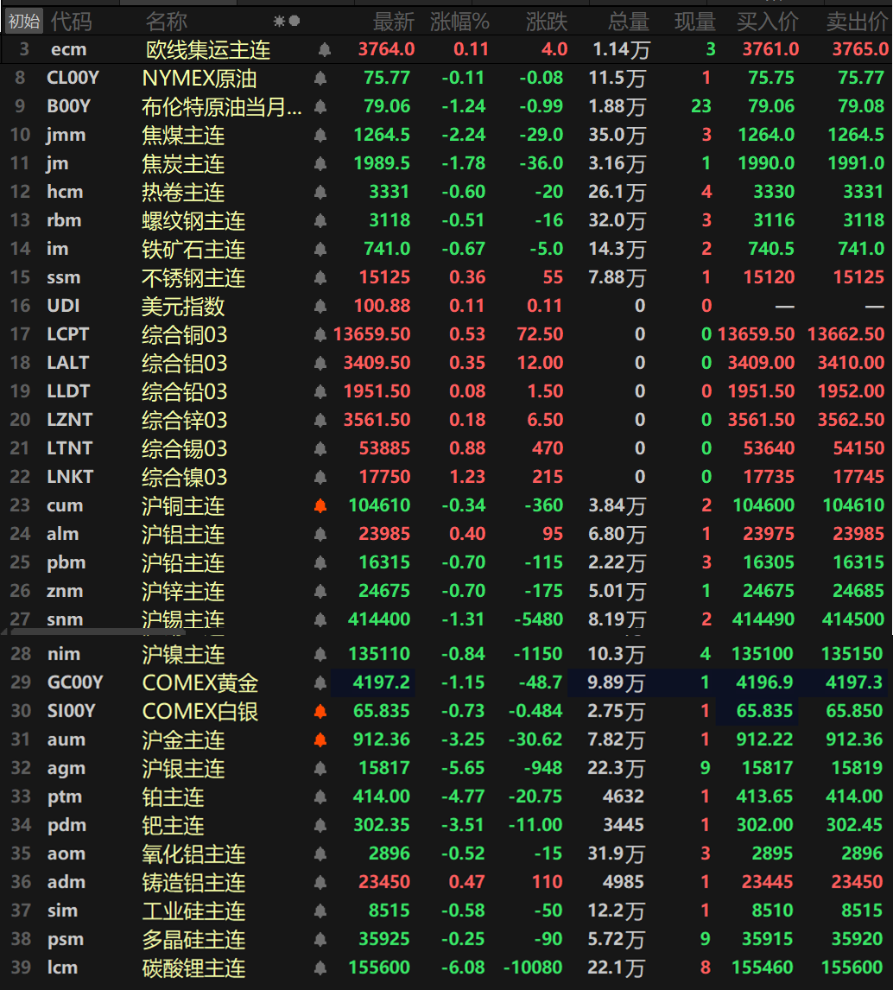Click the gear icon in the header
Image resolution: width=893 pixels, height=990 pixels.
pyautogui.click(x=278, y=22)
